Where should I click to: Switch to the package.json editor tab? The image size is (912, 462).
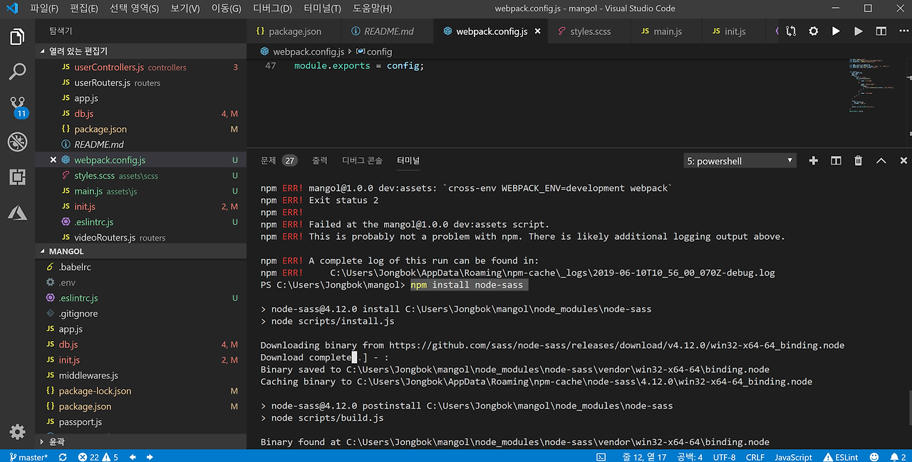pyautogui.click(x=295, y=31)
